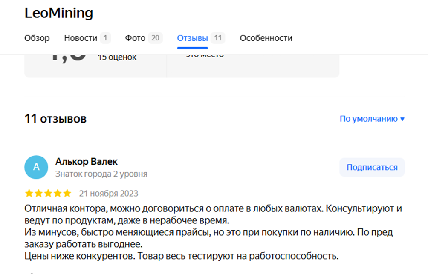Switch to the Новости tab

click(87, 38)
